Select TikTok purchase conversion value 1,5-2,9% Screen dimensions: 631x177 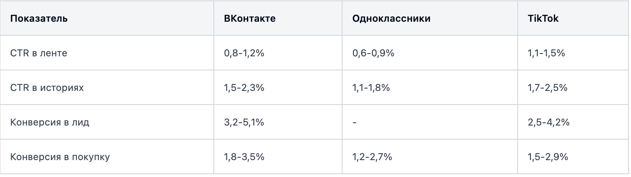tap(548, 157)
